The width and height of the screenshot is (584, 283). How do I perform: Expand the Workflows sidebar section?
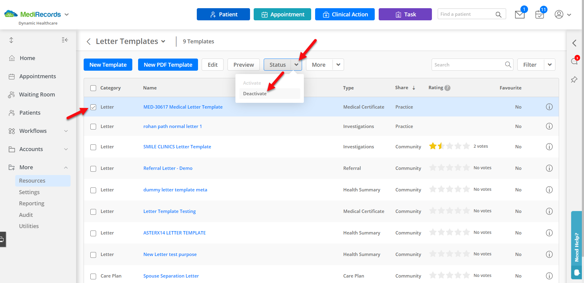[x=66, y=131]
